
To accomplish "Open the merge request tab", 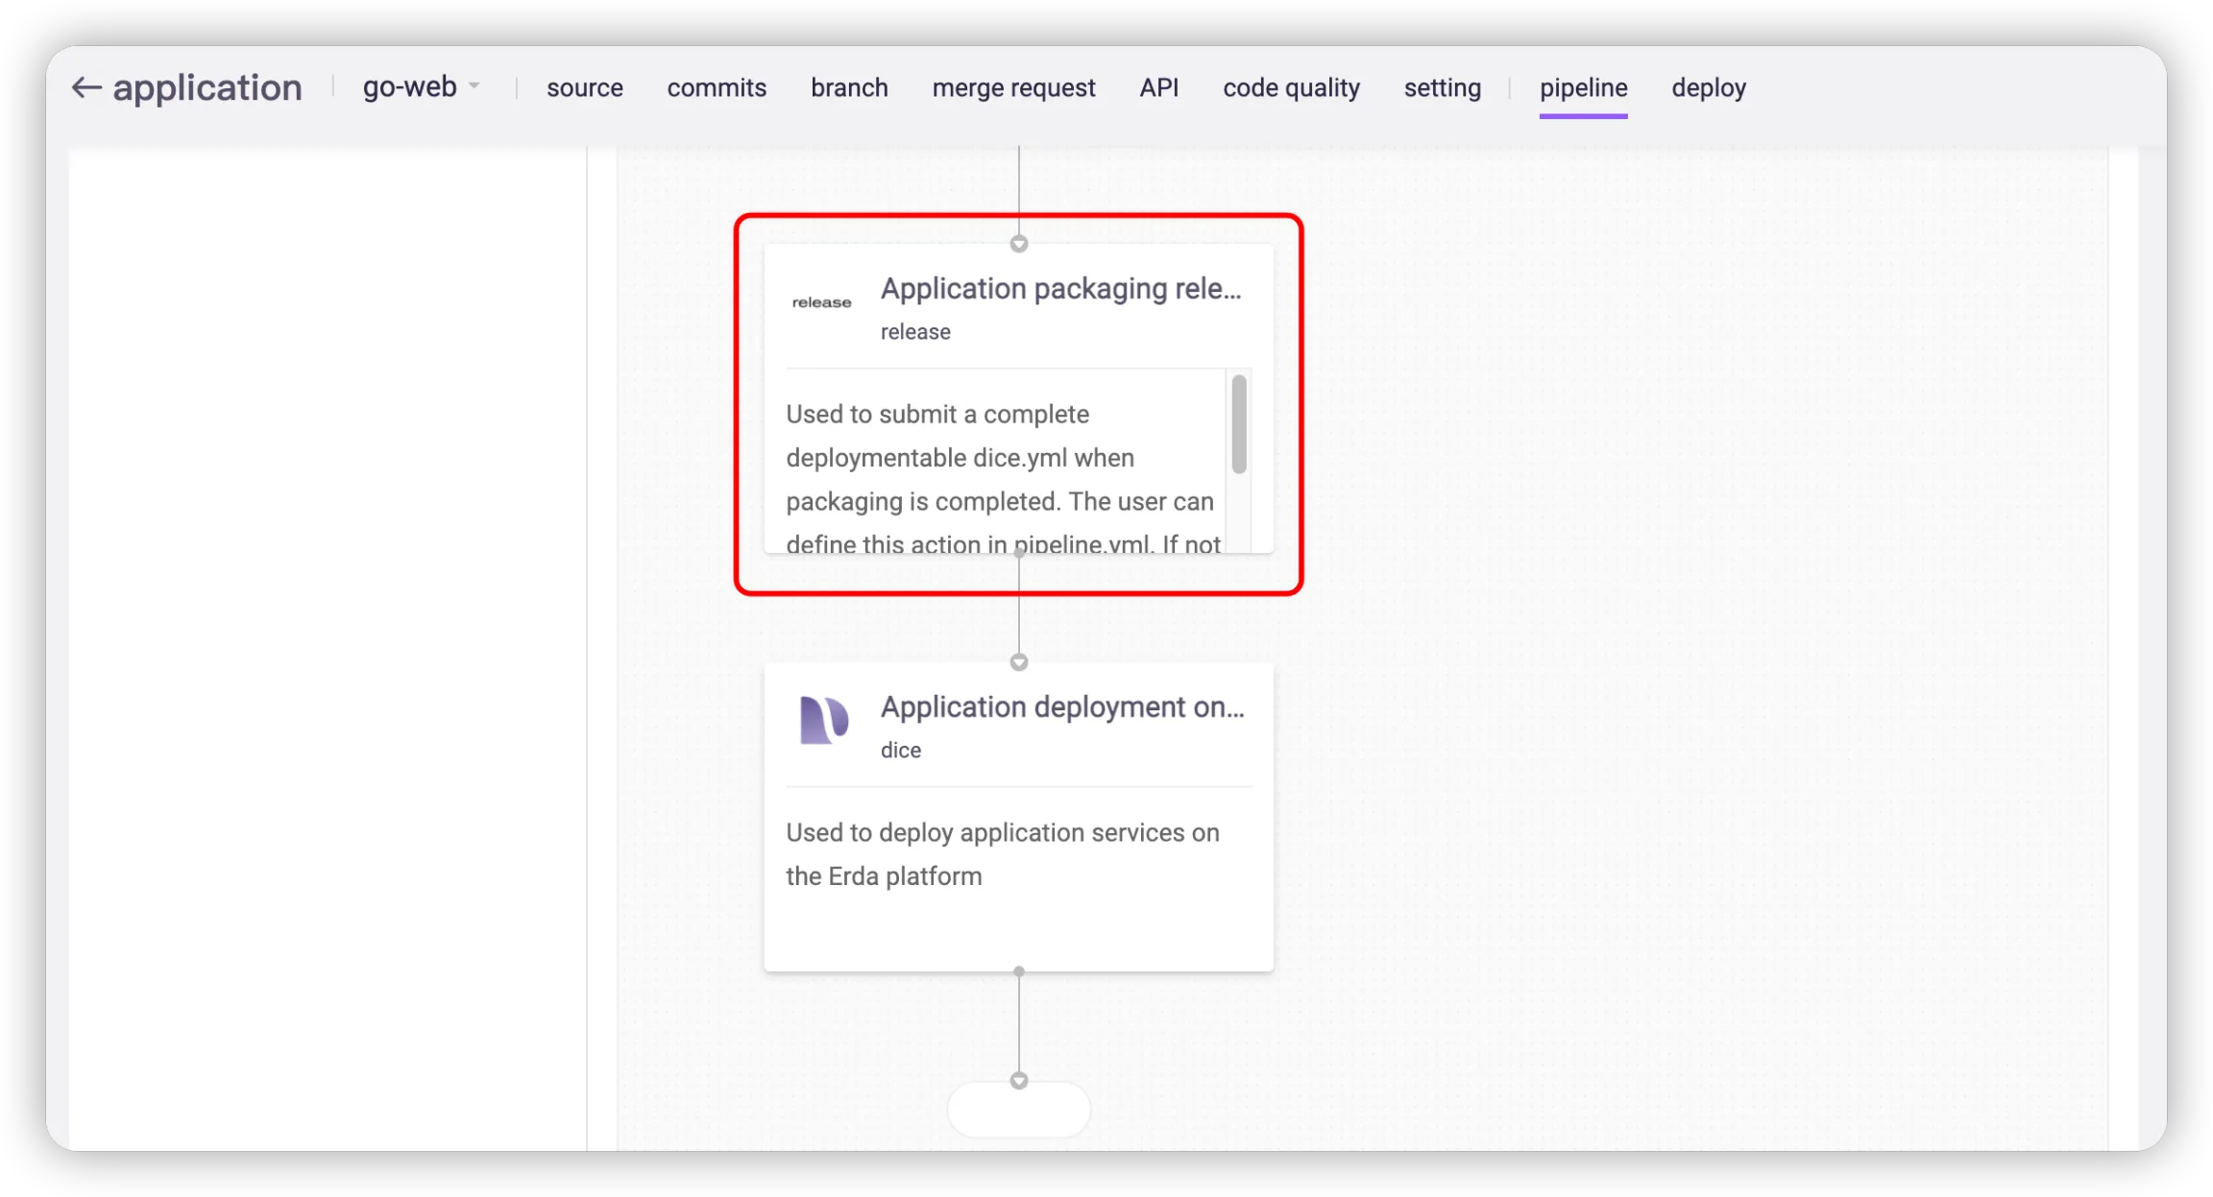I will pos(1013,88).
